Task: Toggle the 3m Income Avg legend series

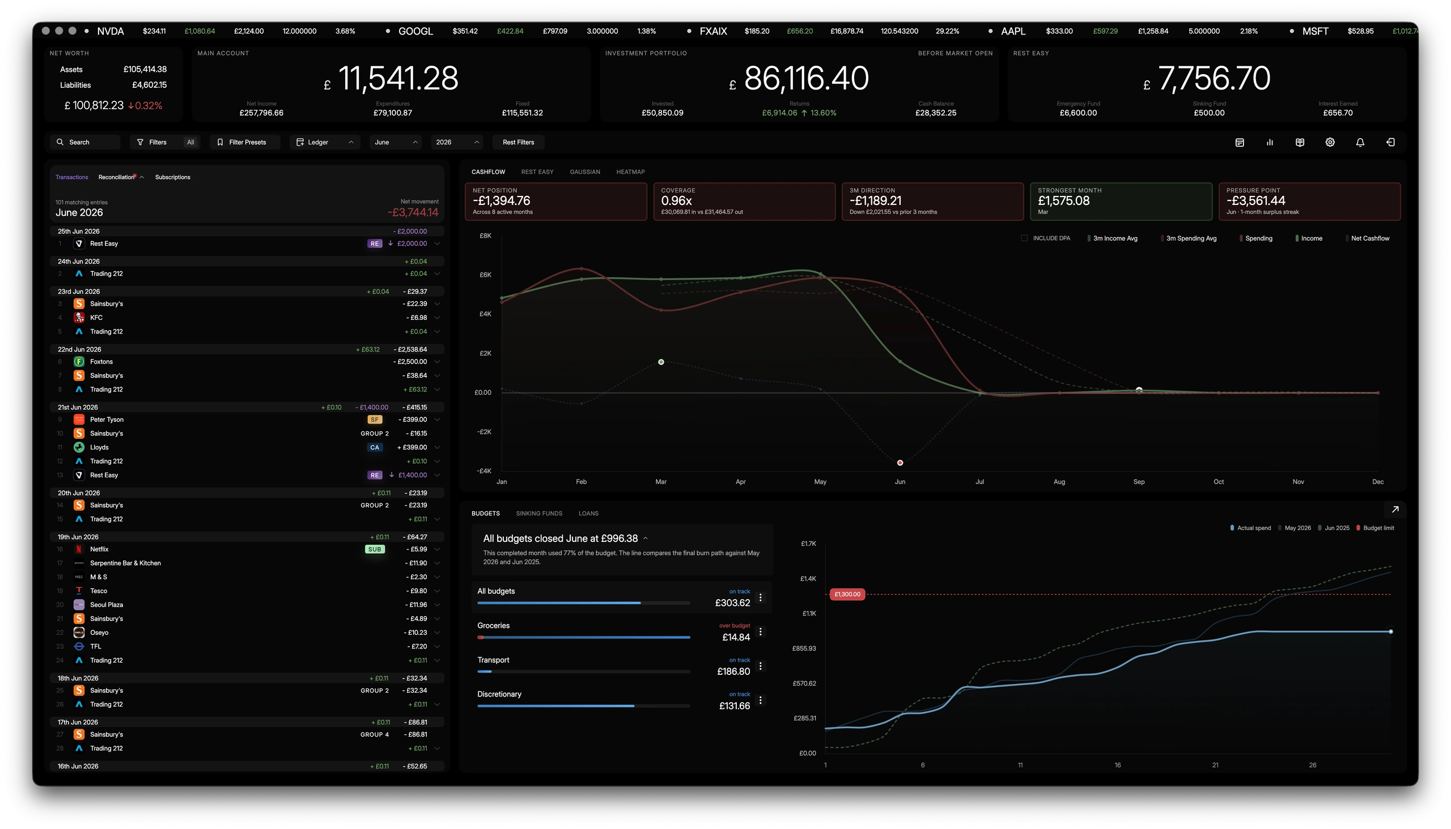Action: [x=1112, y=238]
